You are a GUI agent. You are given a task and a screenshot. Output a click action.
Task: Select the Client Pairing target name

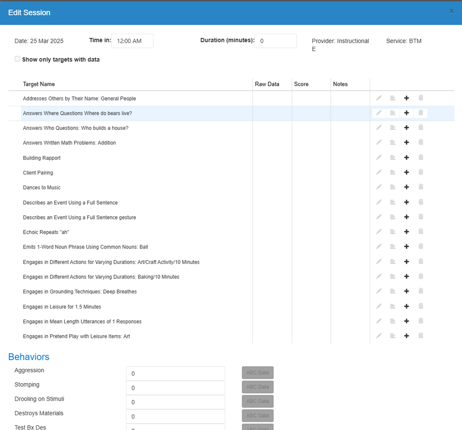(x=38, y=173)
